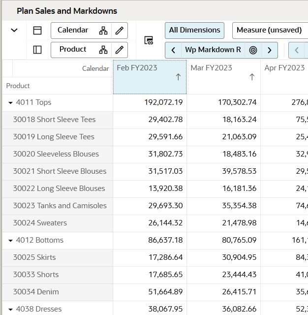The height and width of the screenshot is (315, 308).
Task: Open the Measure (unsaved) dropdown
Action: pyautogui.click(x=270, y=31)
